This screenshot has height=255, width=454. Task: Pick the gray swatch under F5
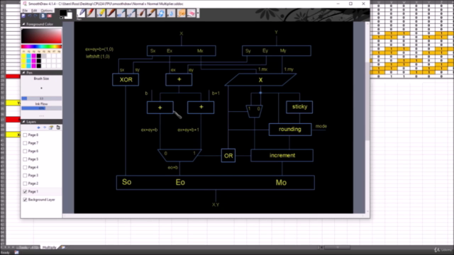click(44, 56)
